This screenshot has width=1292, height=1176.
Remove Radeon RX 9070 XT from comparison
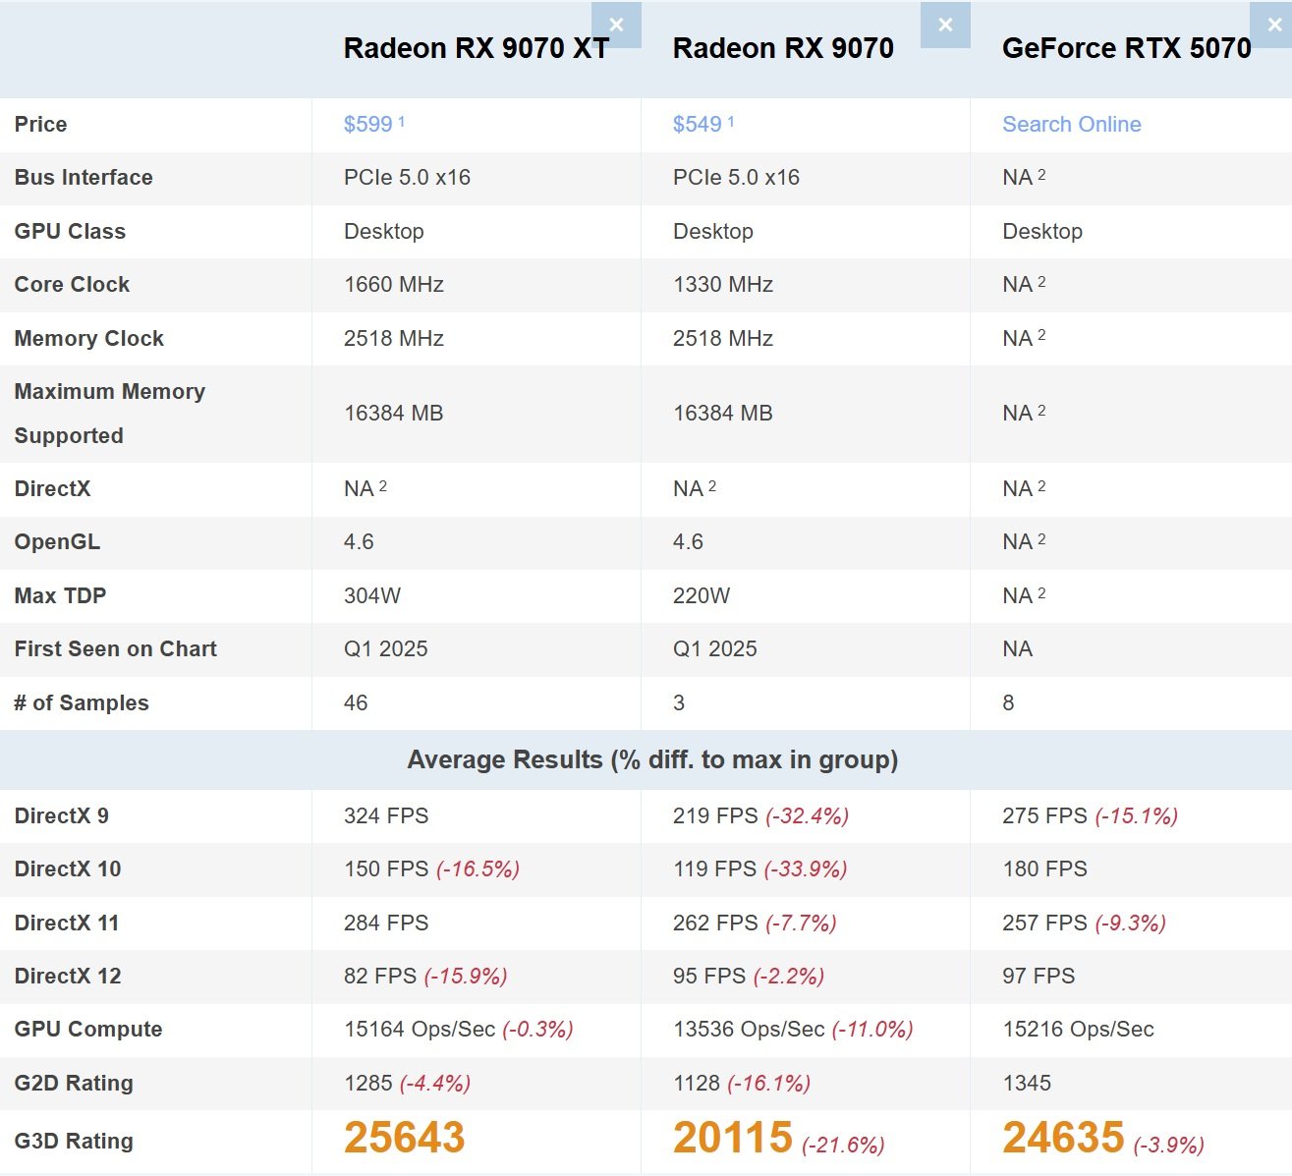coord(616,26)
